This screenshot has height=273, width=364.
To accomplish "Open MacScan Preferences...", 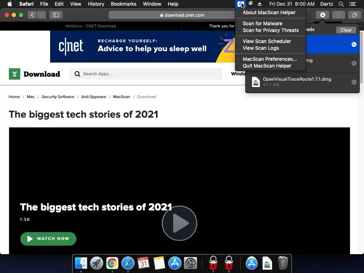I will point(270,59).
